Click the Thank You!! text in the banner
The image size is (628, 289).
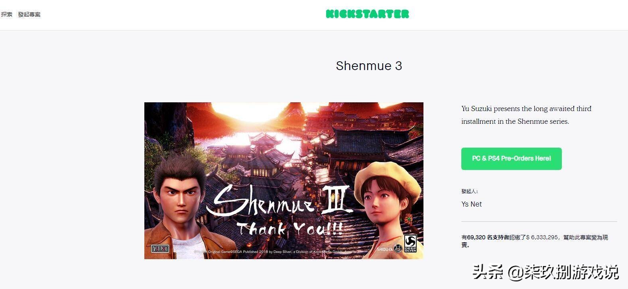(x=290, y=228)
